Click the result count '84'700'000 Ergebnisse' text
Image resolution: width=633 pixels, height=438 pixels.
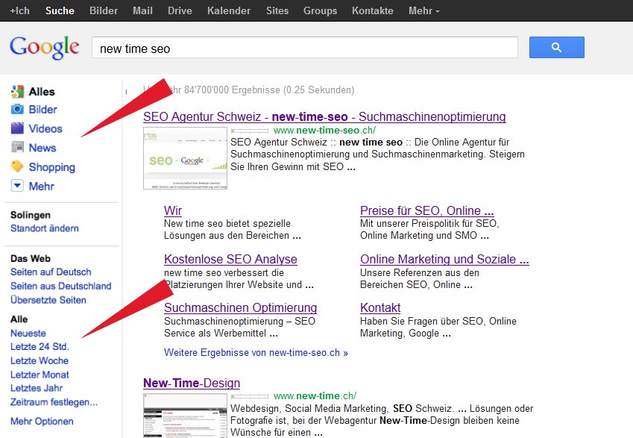point(231,90)
